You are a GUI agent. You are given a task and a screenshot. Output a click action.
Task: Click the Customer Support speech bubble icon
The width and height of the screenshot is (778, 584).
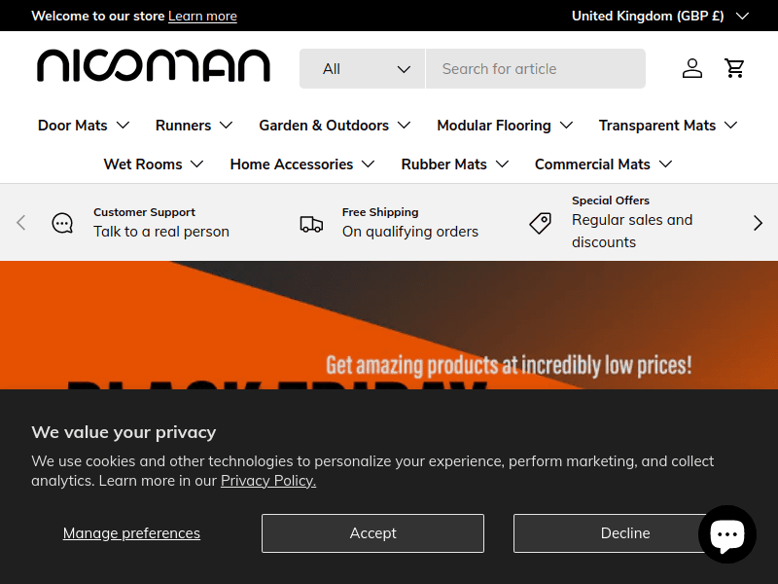[x=62, y=222]
